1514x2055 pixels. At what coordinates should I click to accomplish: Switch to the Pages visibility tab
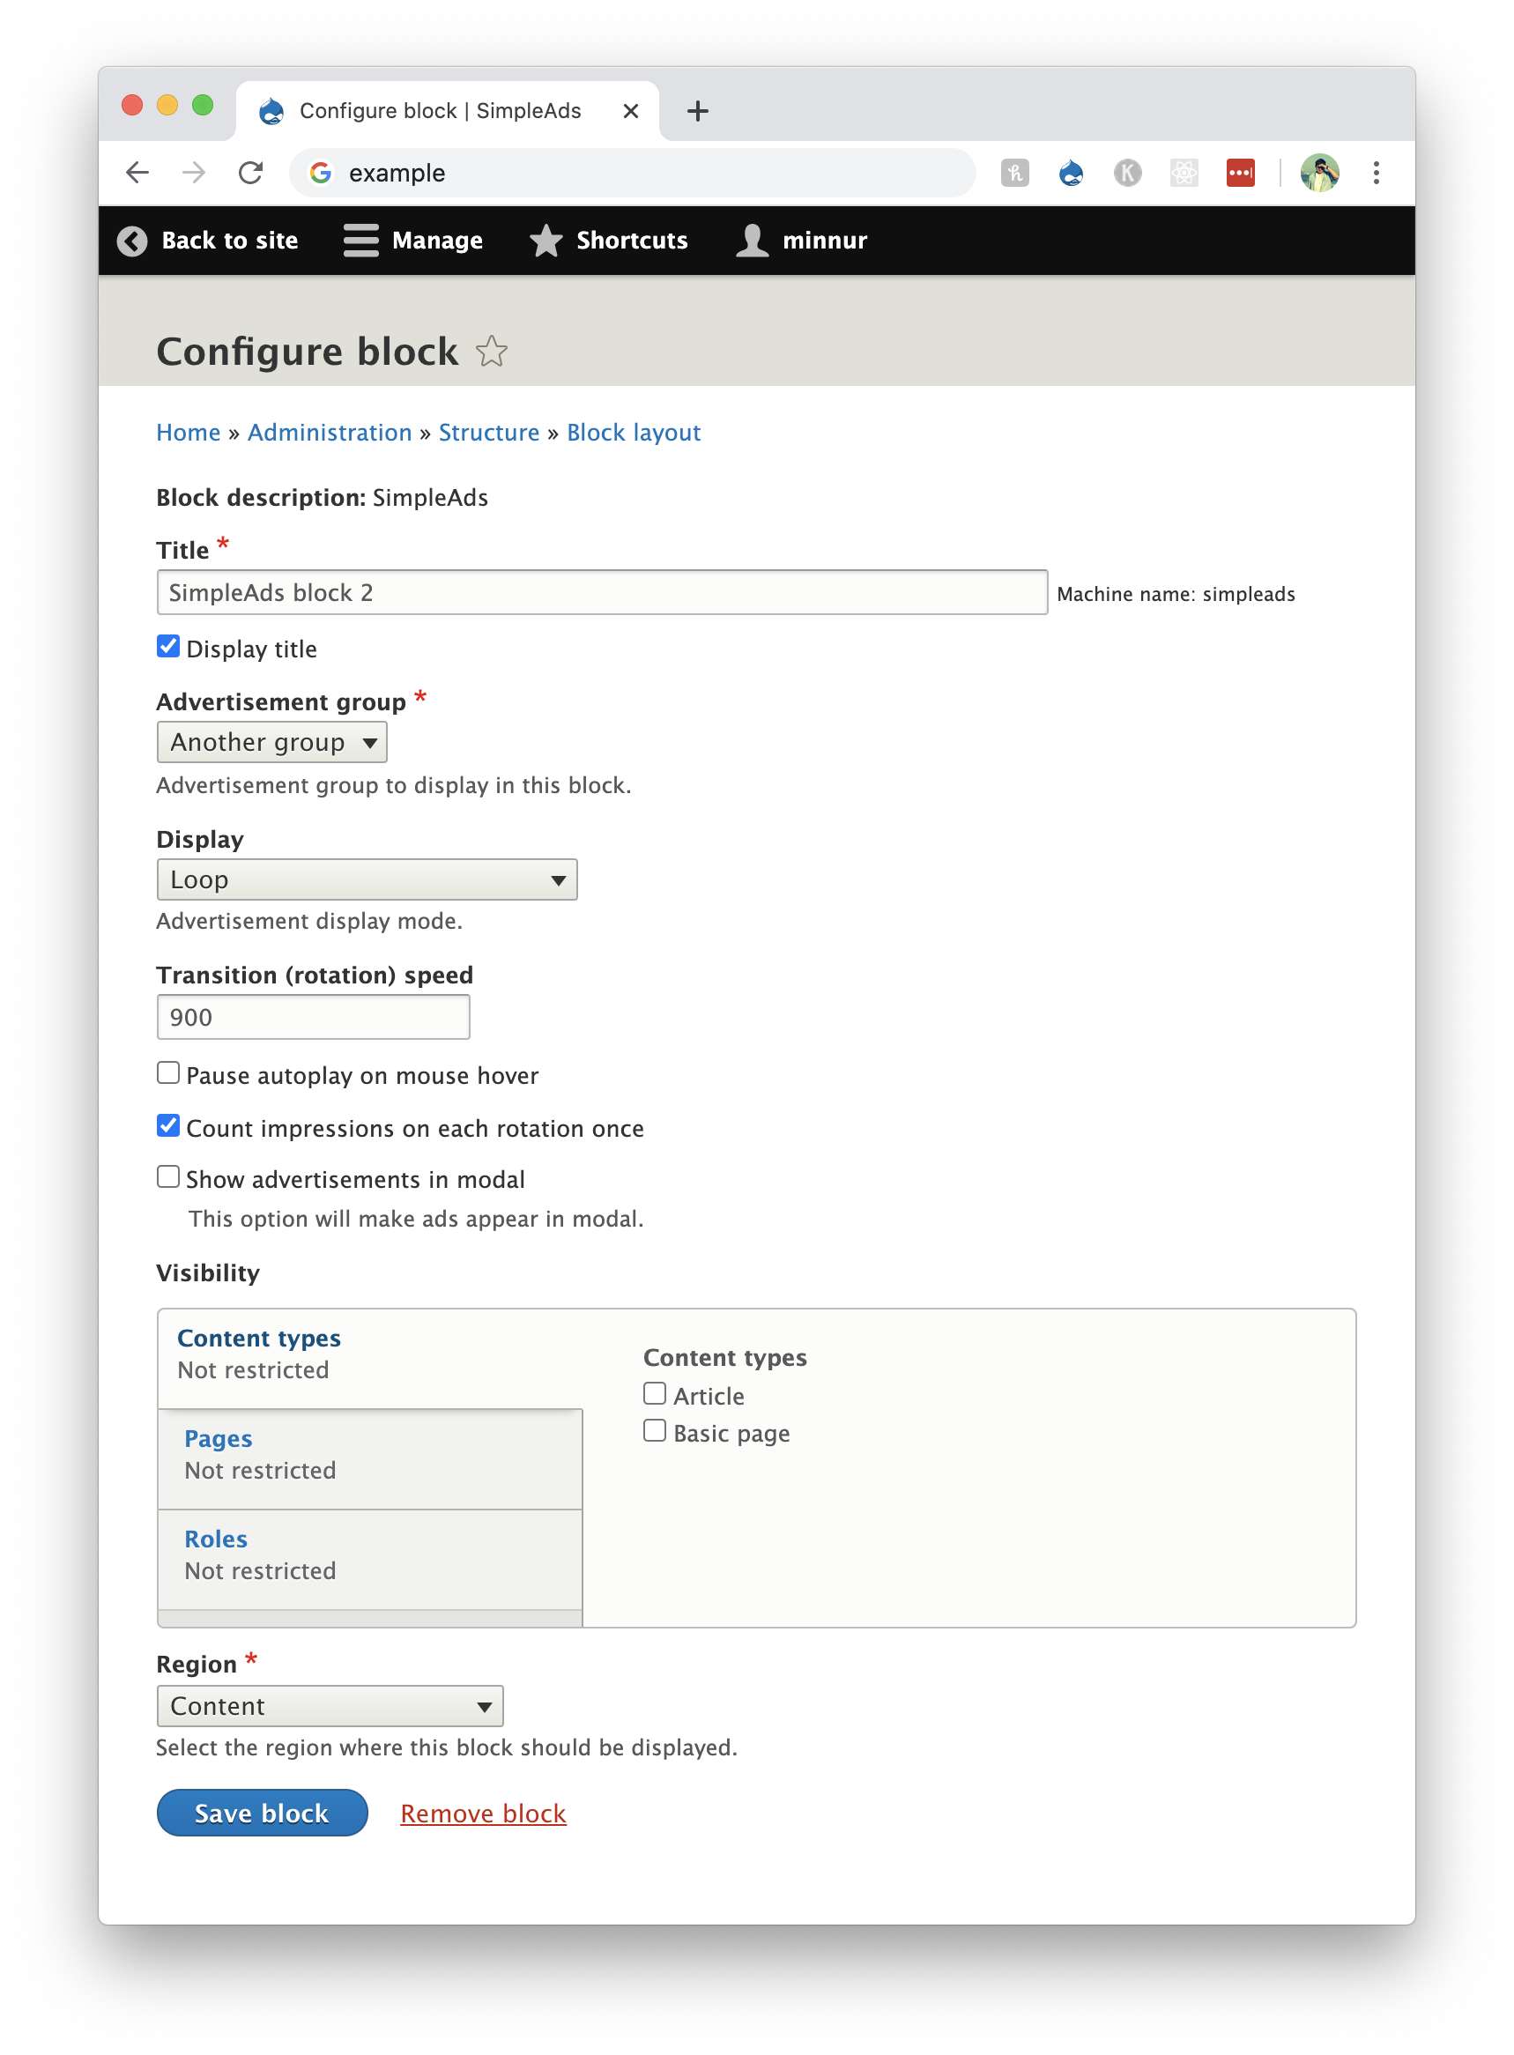pos(219,1438)
